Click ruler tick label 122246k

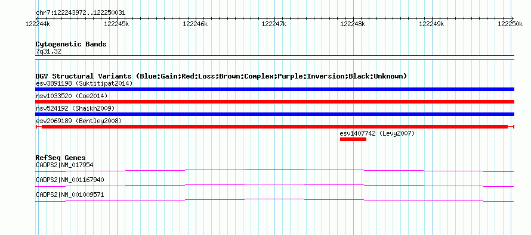point(196,24)
